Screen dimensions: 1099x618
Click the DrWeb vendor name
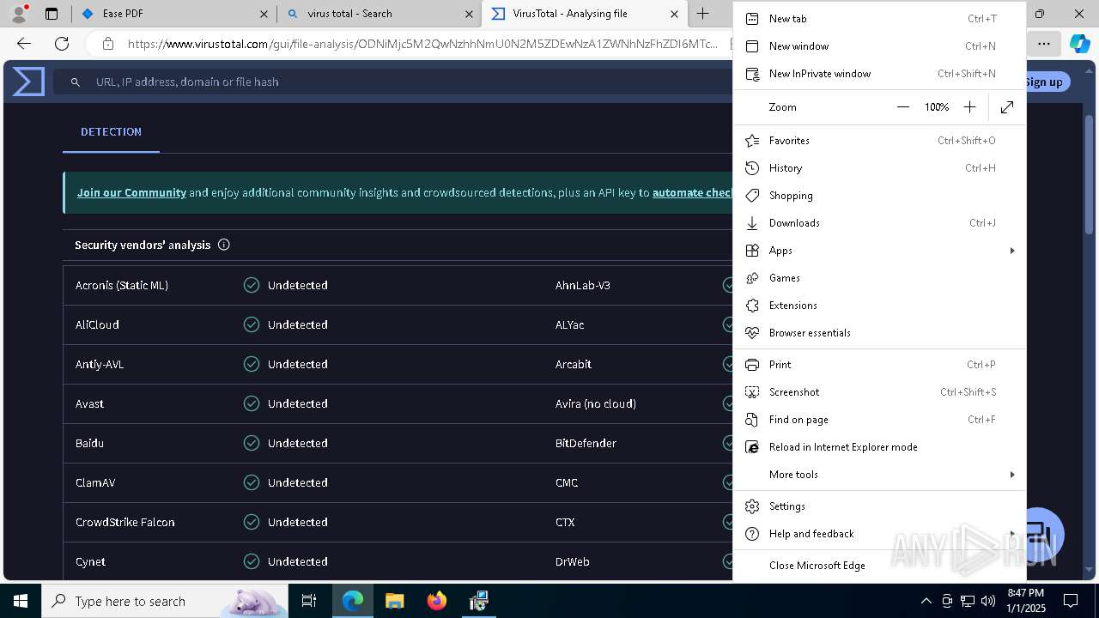point(572,562)
